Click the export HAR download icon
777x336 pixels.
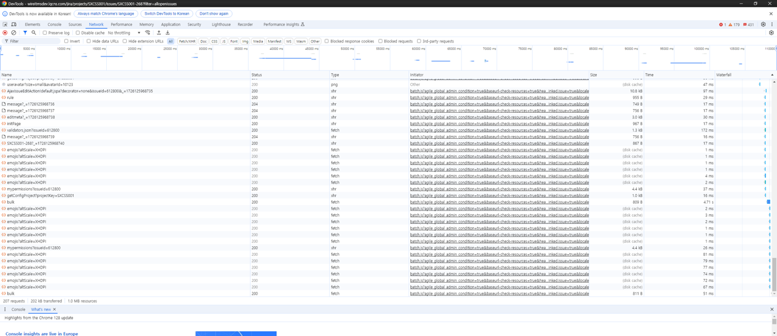(x=168, y=33)
